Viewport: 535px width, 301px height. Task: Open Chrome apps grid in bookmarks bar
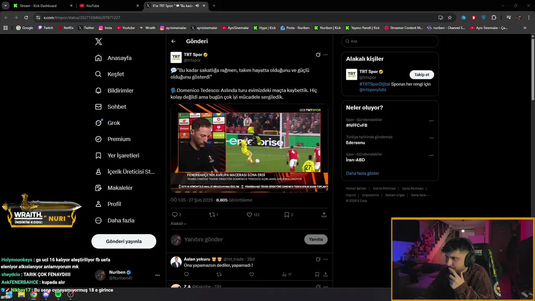coord(5,28)
